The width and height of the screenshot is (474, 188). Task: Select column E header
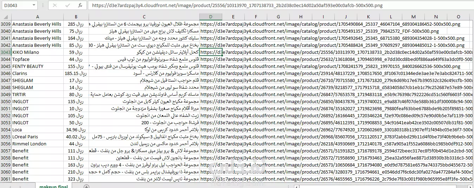(233, 17)
